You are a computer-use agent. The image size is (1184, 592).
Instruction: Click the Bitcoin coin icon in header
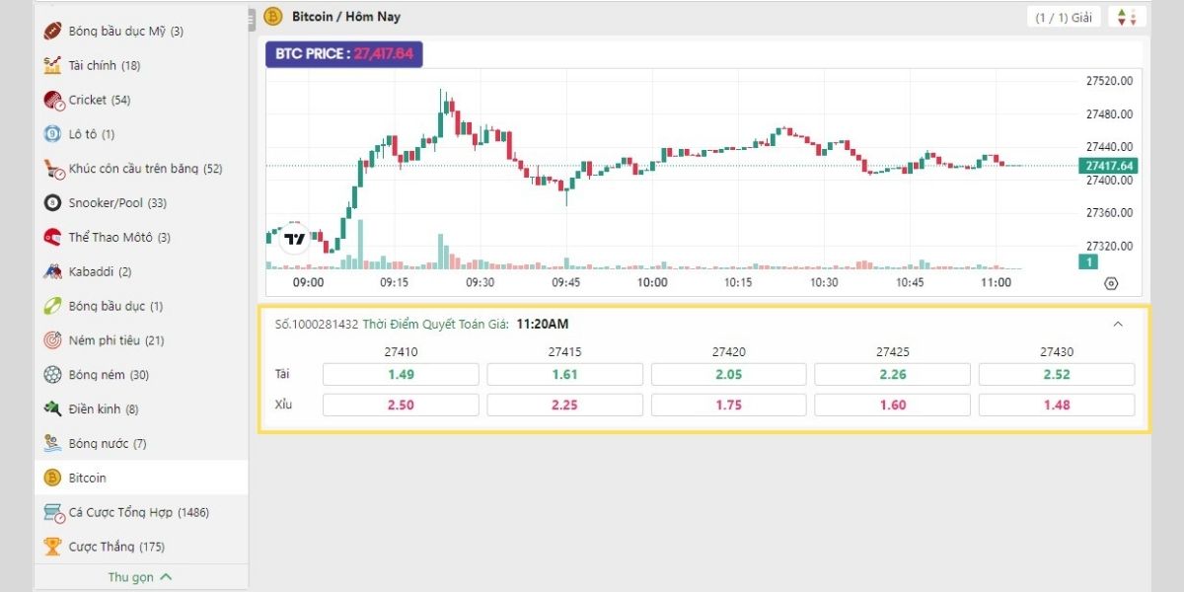tap(273, 17)
